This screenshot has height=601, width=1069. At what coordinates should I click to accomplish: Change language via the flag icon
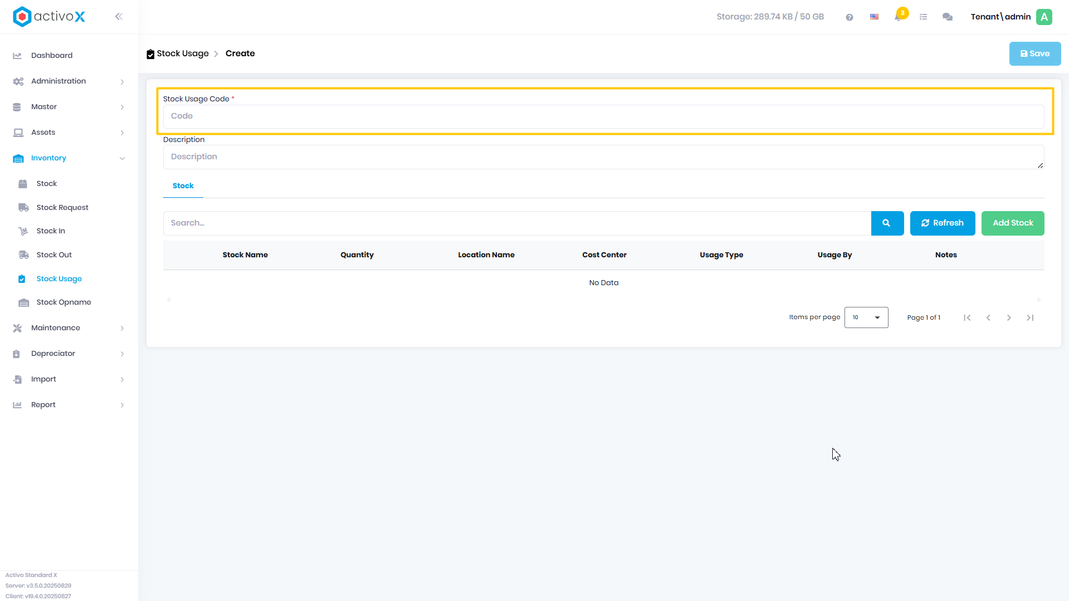coord(874,17)
